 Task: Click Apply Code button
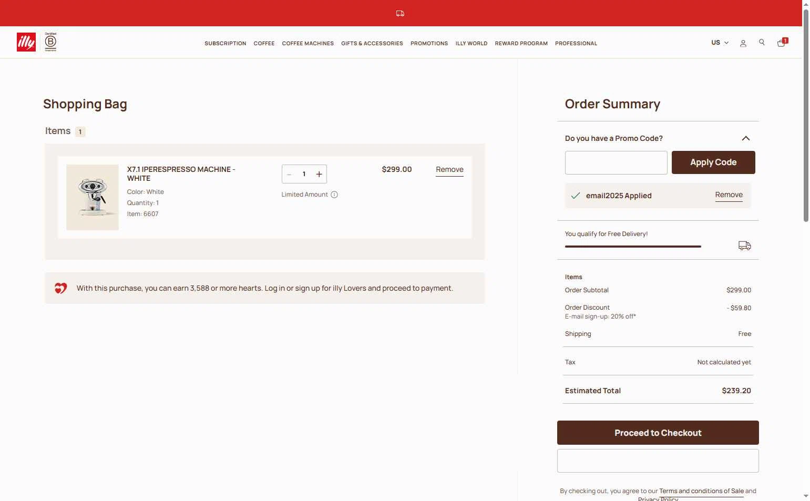pos(713,162)
